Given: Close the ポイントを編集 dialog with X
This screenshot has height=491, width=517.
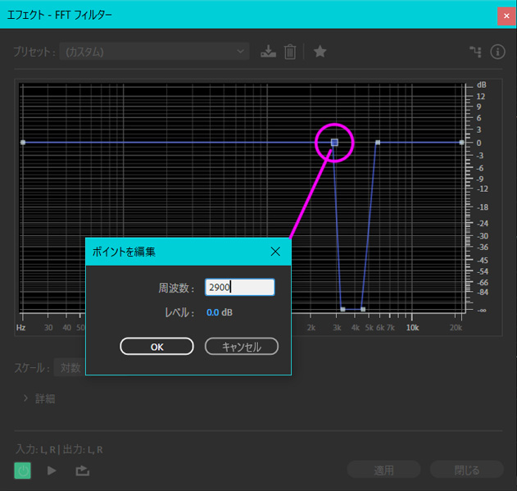Looking at the screenshot, I should coord(275,252).
